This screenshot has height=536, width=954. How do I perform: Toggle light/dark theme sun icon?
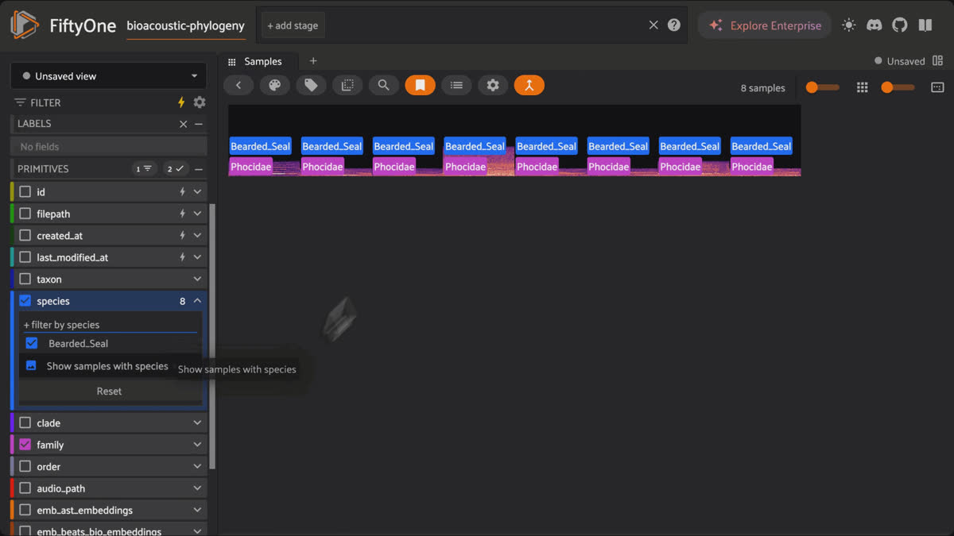click(849, 25)
